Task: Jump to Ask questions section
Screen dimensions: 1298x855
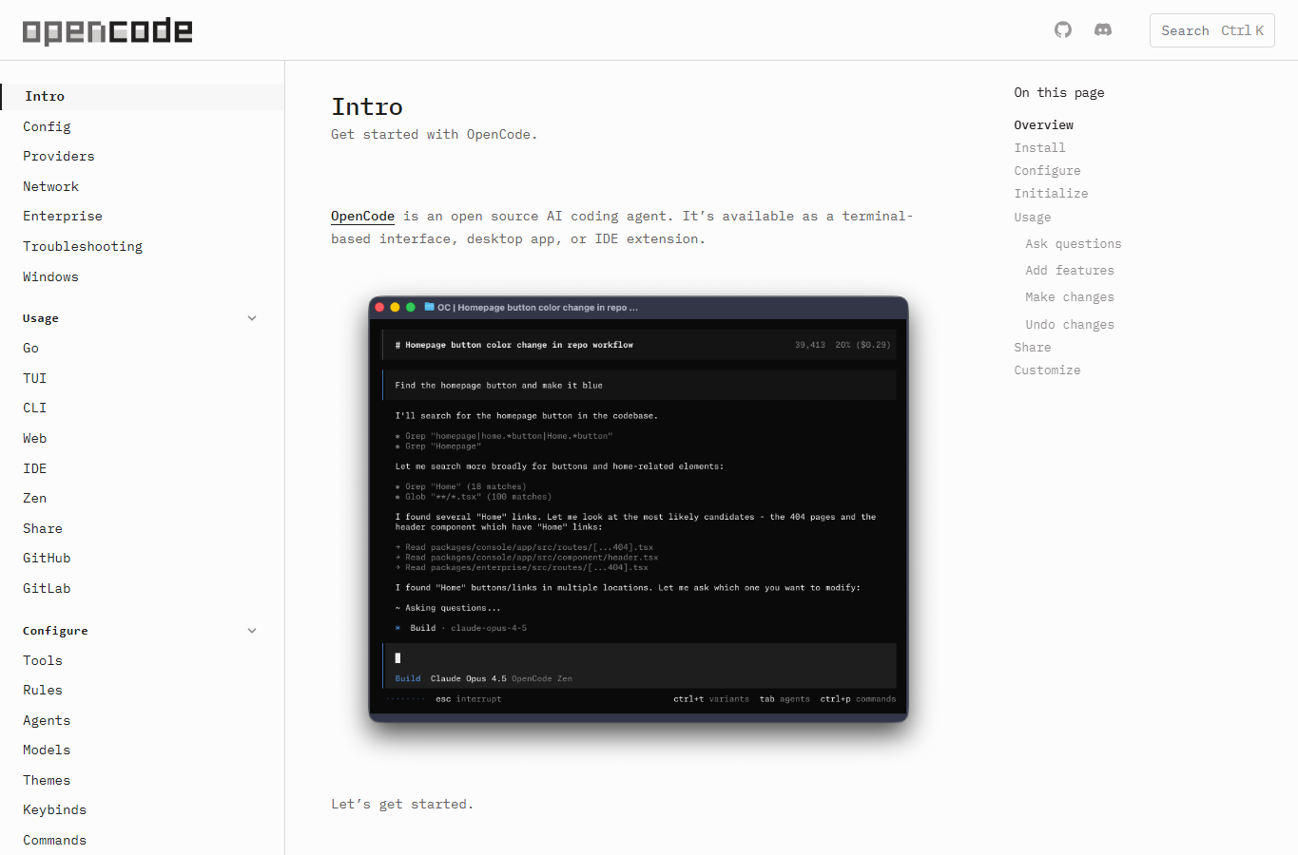Action: (x=1074, y=243)
